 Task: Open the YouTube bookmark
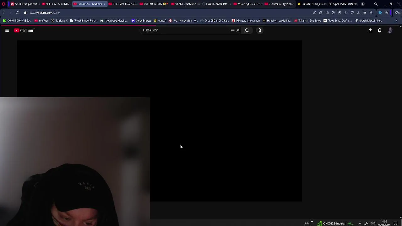[x=41, y=21]
